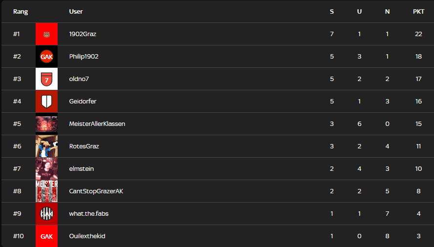Open elmstein's profile picture
Screen dimensions: 434x247
pyautogui.click(x=46, y=169)
